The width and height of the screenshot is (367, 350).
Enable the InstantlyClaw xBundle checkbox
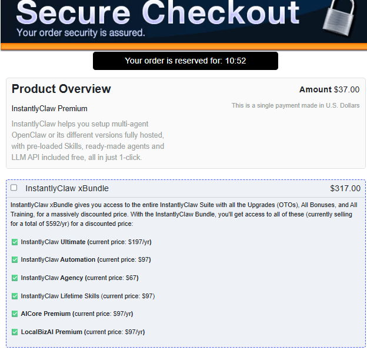tap(14, 188)
